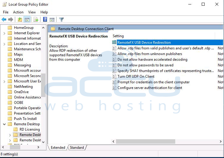
Task: Expand the Microsoft User Experience node
Action: 4,82
